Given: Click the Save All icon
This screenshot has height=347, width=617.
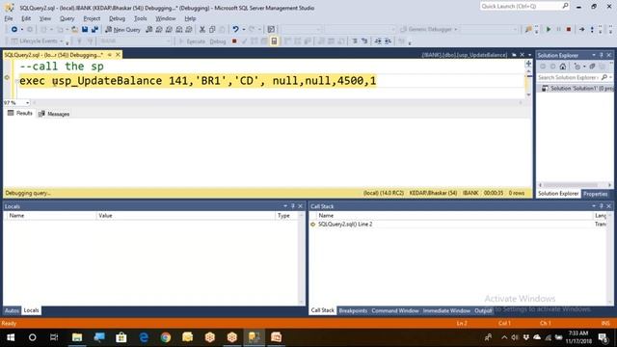Looking at the screenshot, I should [94, 30].
